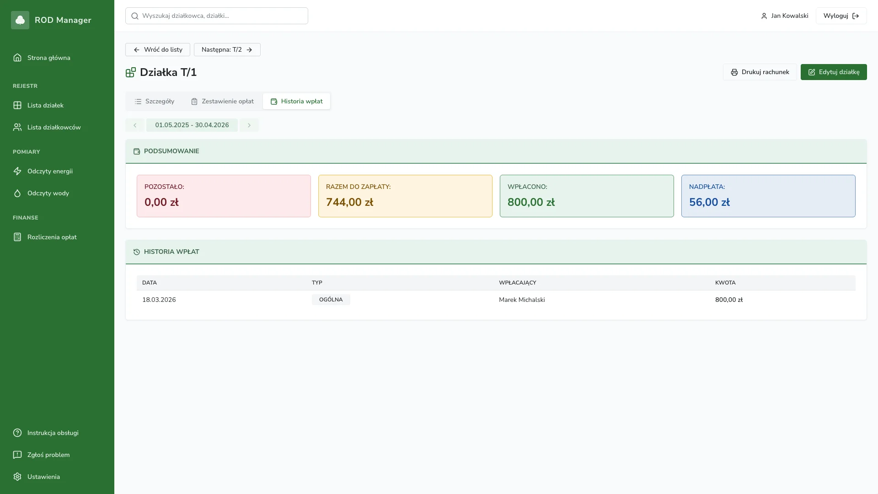The image size is (878, 494).
Task: Click the ROD Manager cloud logo icon
Action: pos(20,20)
